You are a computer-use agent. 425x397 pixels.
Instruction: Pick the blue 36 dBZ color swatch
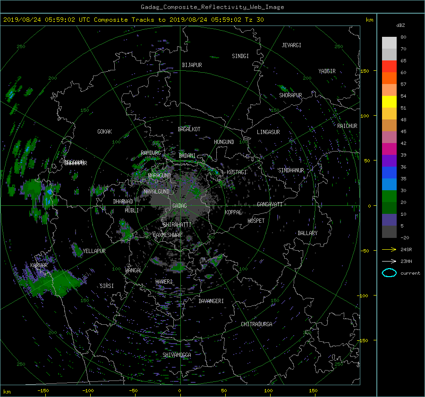[389, 172]
